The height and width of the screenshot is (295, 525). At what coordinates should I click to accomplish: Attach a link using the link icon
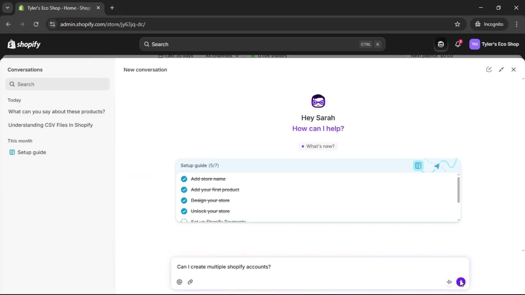point(190,282)
